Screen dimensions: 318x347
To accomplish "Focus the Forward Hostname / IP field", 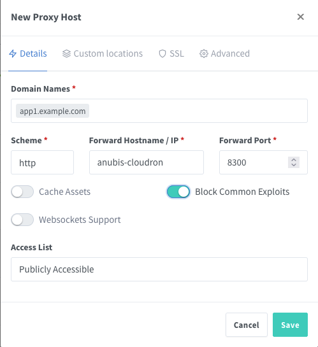I will pyautogui.click(x=147, y=162).
